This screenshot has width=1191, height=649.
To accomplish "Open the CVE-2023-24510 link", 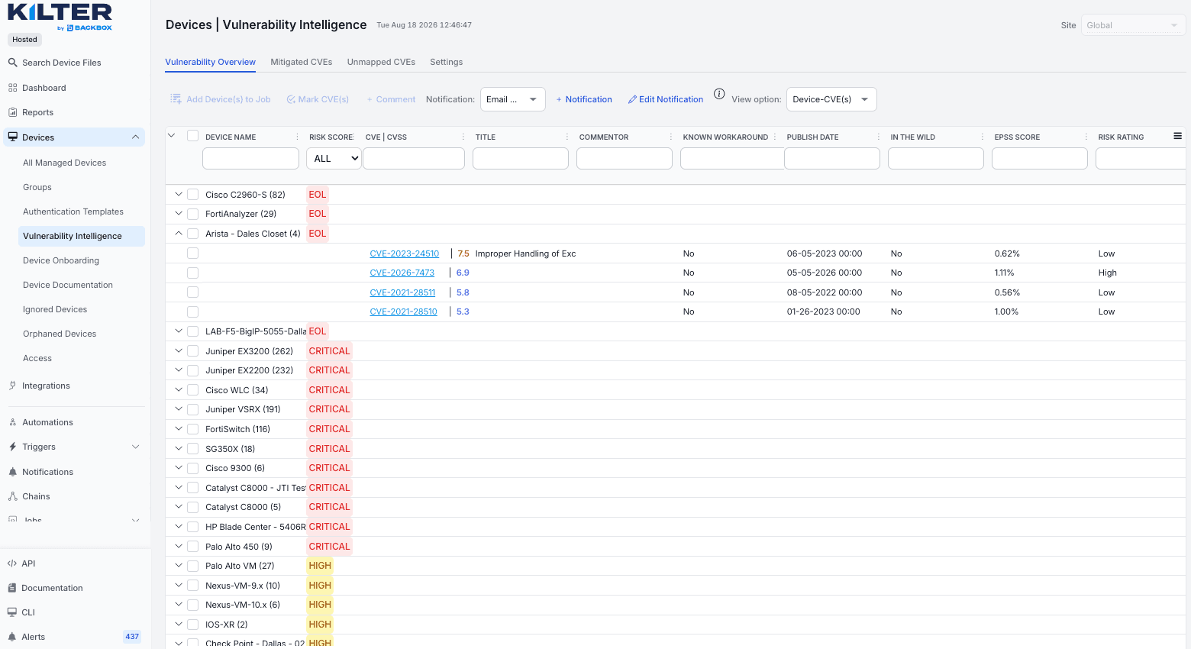I will (x=405, y=253).
